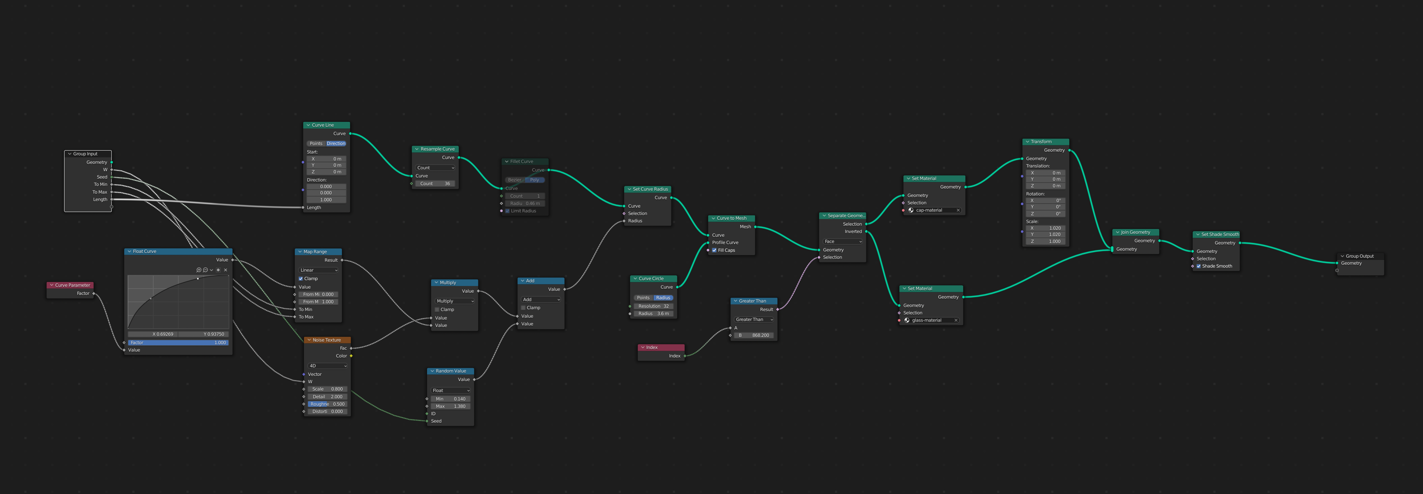Uncheck Fill Caps on the Curve to Mesh node
Image resolution: width=1423 pixels, height=494 pixels.
point(714,250)
